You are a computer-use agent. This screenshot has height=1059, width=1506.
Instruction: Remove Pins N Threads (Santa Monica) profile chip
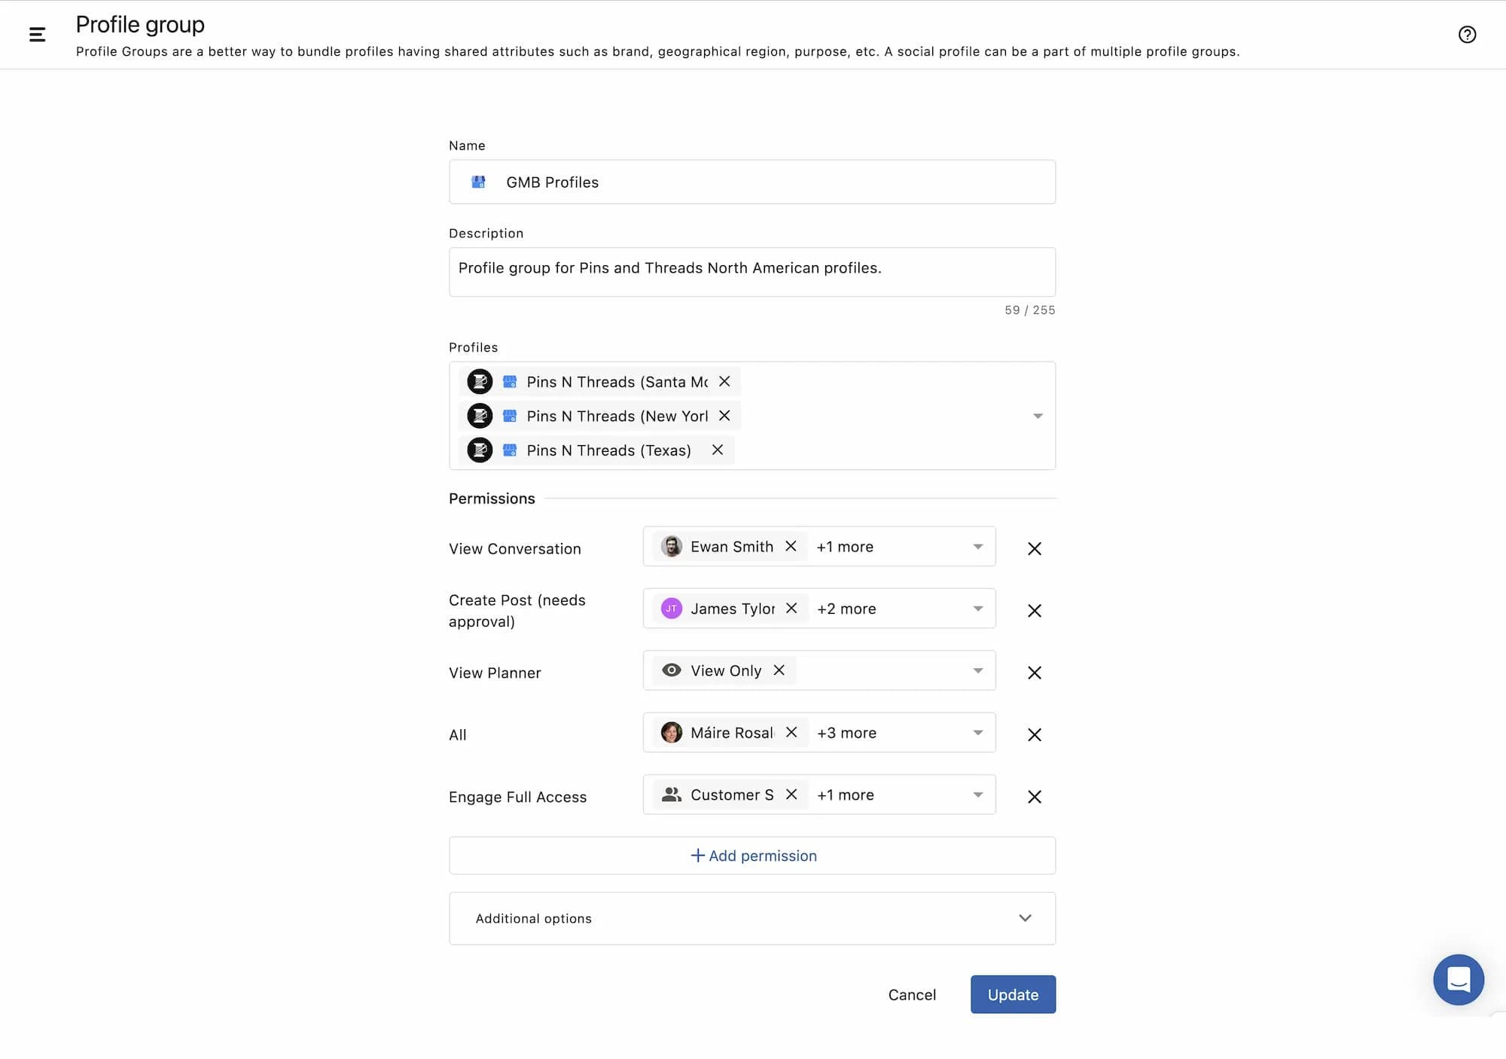click(724, 381)
